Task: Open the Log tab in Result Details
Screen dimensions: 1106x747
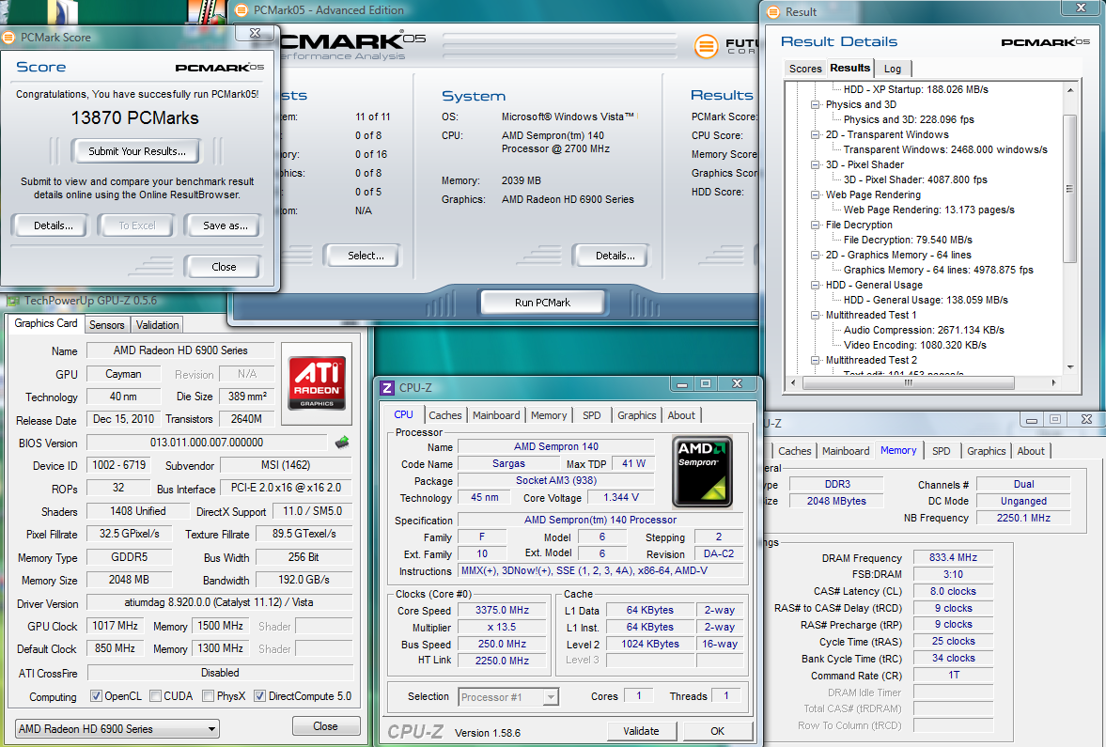Action: 893,69
